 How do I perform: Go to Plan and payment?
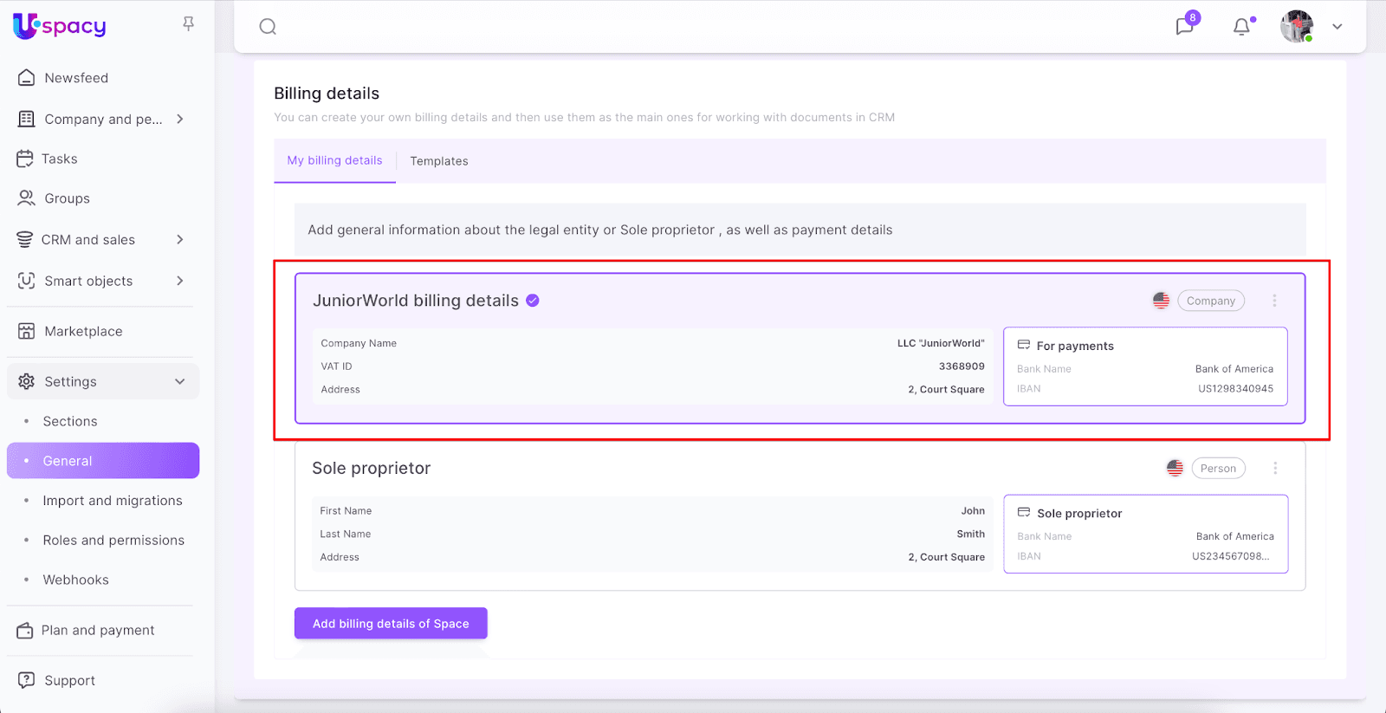[98, 631]
